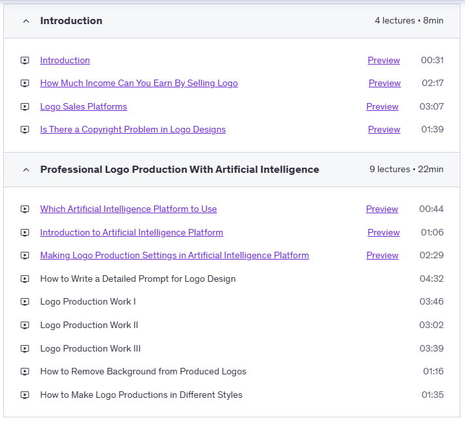Click video icon beside Copyright Problem lecture
The width and height of the screenshot is (465, 422).
[x=25, y=130]
